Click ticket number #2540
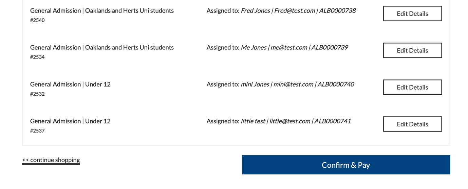Screen dimensions: 468x189 point(37,20)
